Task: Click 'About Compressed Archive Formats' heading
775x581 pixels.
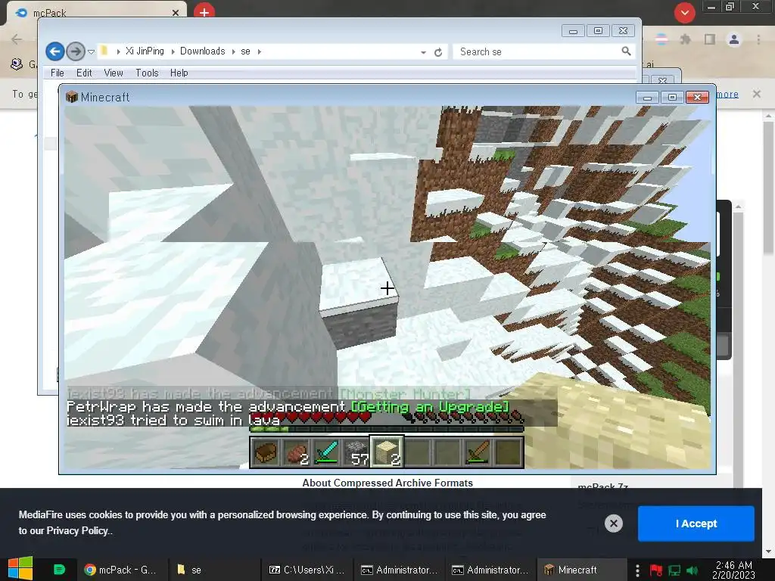Action: point(387,483)
